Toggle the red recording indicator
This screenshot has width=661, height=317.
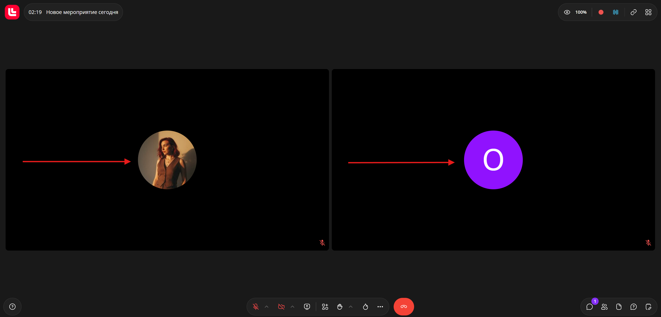click(x=601, y=12)
